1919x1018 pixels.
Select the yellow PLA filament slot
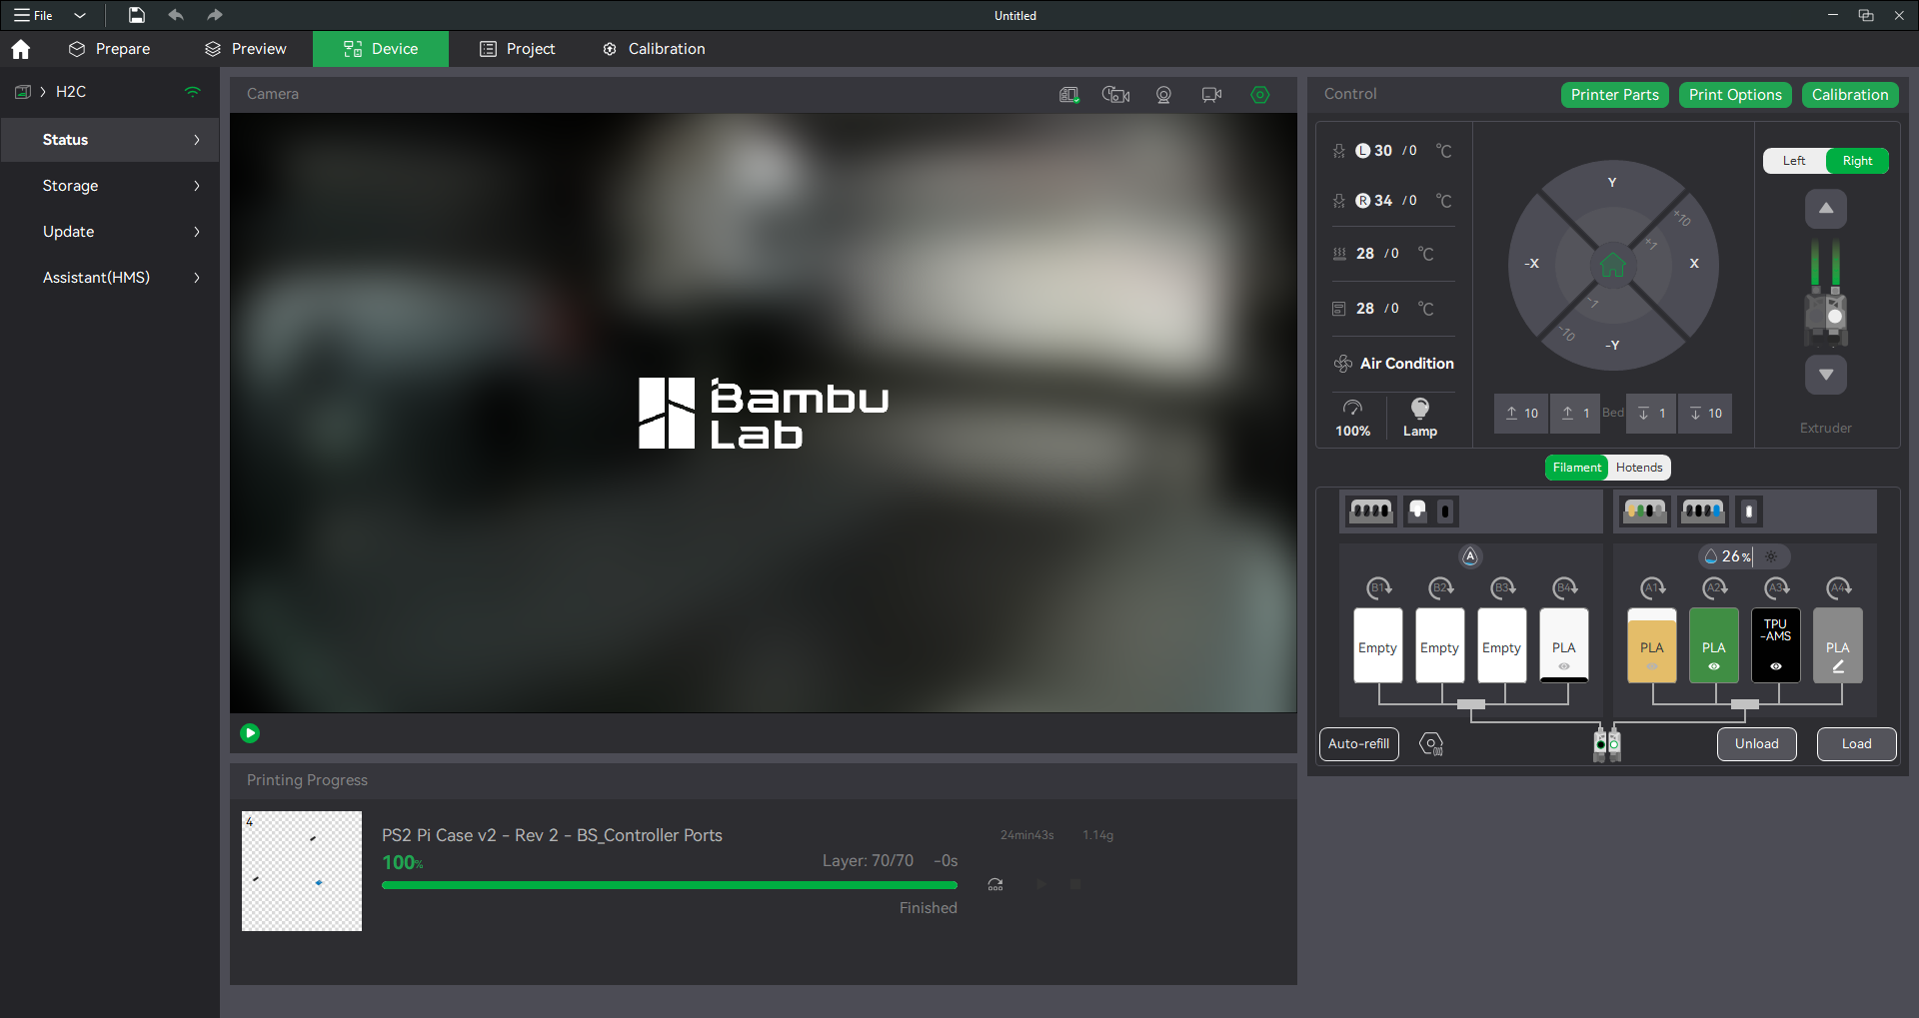1651,646
